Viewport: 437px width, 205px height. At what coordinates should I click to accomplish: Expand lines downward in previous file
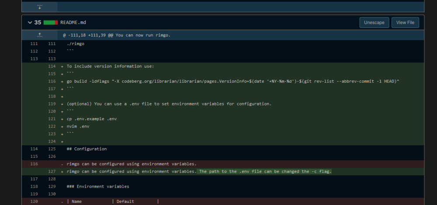click(40, 7)
